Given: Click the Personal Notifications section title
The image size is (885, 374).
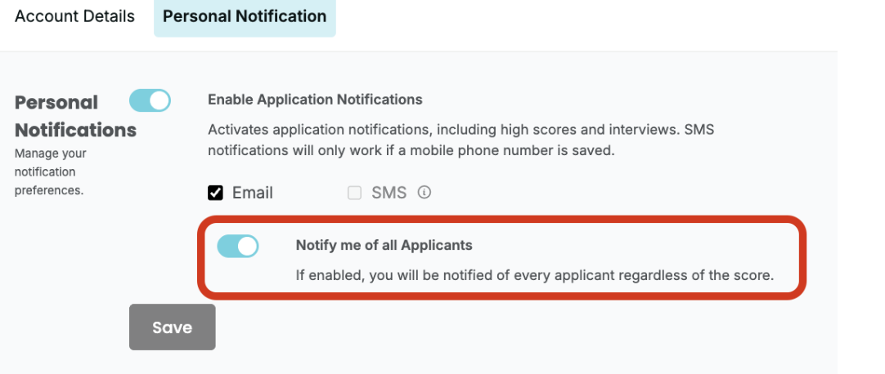Looking at the screenshot, I should [75, 116].
